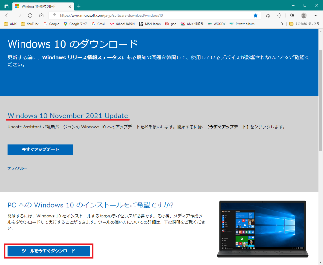Open the その他のお気に入り folder
The height and width of the screenshot is (265, 323).
click(304, 24)
